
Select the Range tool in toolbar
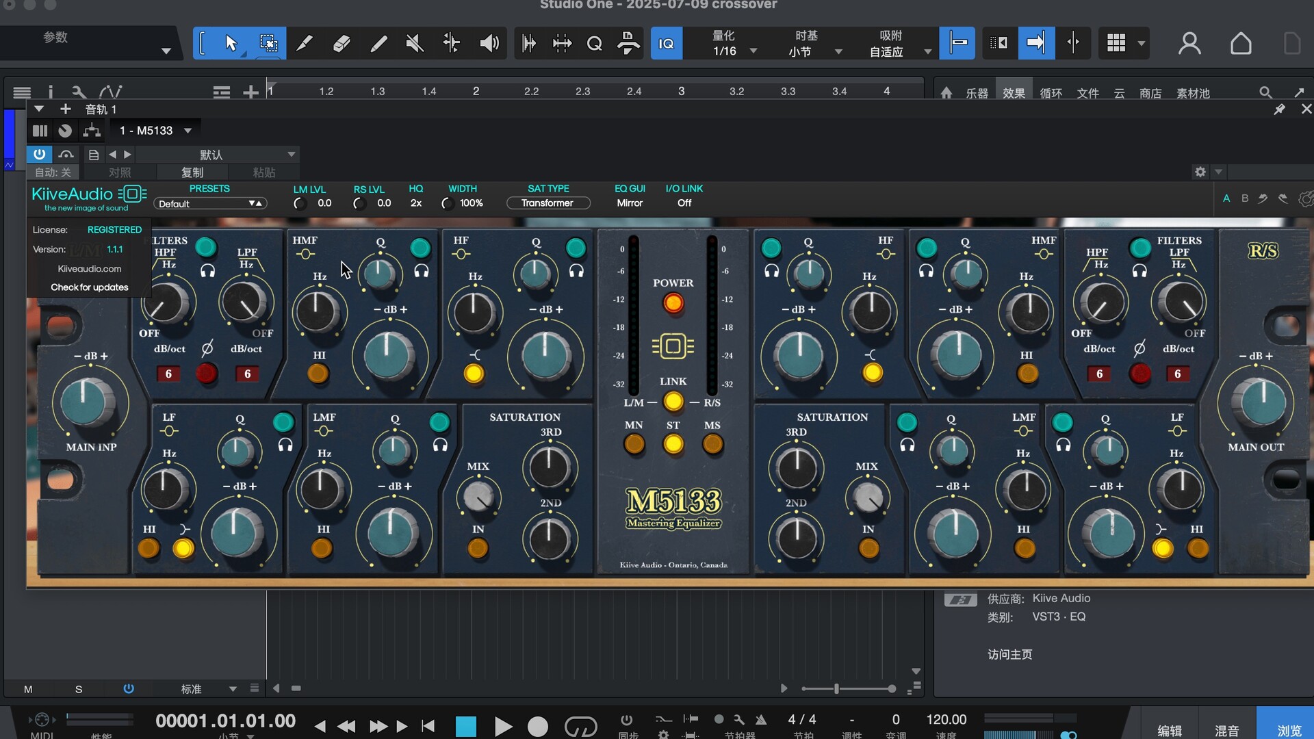[268, 44]
